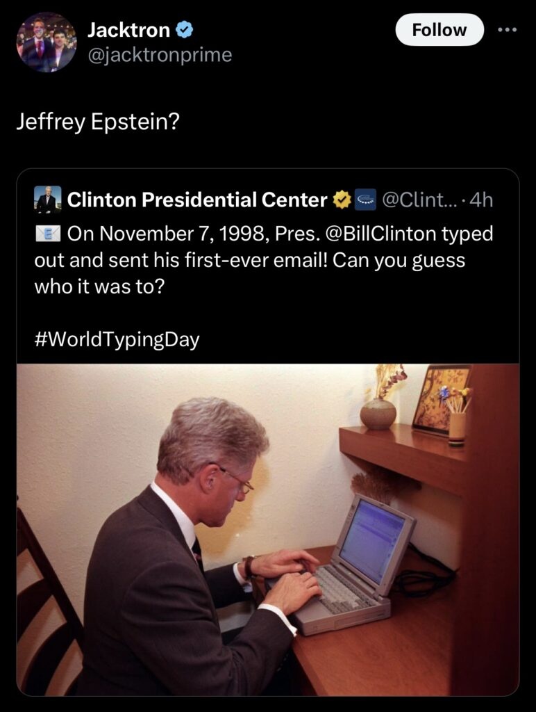Click the gold verified checkmark badge

(342, 200)
